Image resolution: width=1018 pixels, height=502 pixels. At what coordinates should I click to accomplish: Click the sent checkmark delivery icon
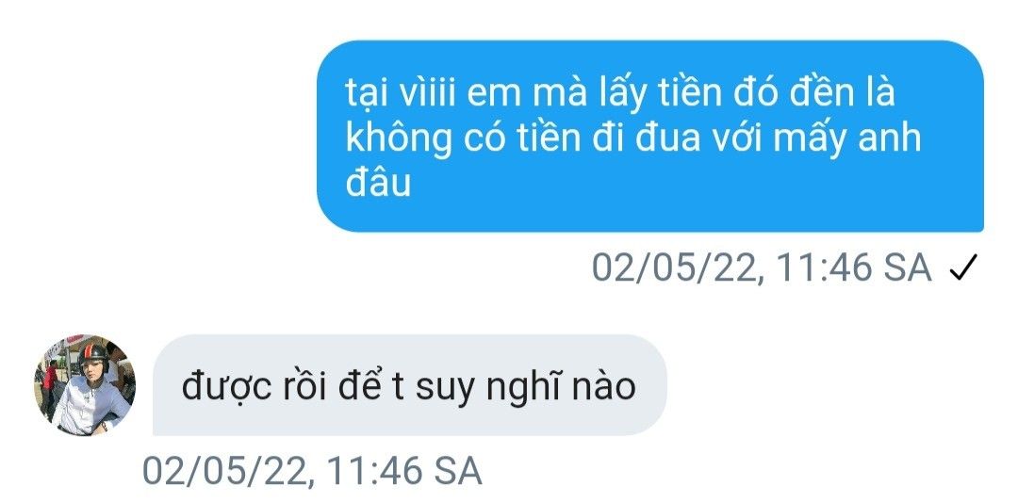pyautogui.click(x=962, y=267)
